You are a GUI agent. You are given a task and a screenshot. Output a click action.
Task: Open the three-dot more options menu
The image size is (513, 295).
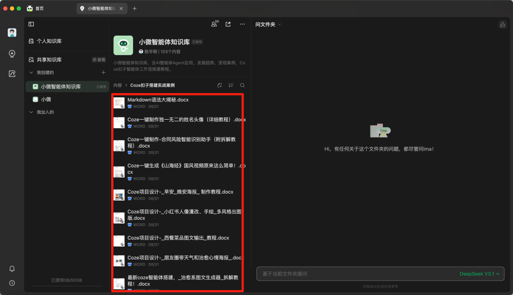pyautogui.click(x=242, y=24)
